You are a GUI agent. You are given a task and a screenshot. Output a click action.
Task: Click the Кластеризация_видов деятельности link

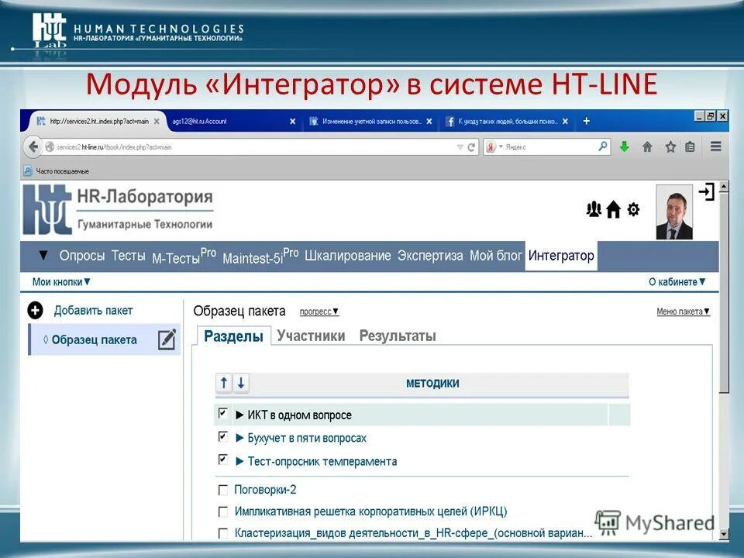(x=413, y=533)
